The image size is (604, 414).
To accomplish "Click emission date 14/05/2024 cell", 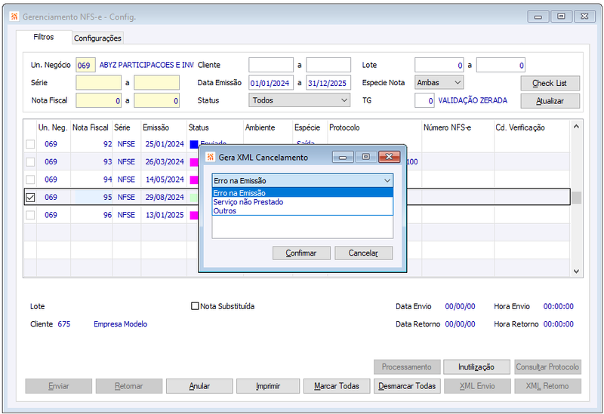I will pos(165,179).
